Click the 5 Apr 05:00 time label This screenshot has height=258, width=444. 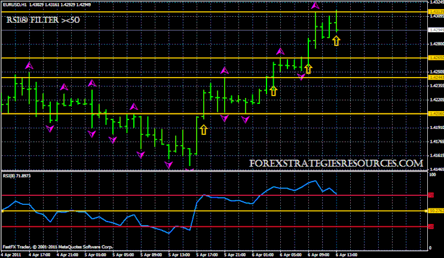(x=124, y=255)
